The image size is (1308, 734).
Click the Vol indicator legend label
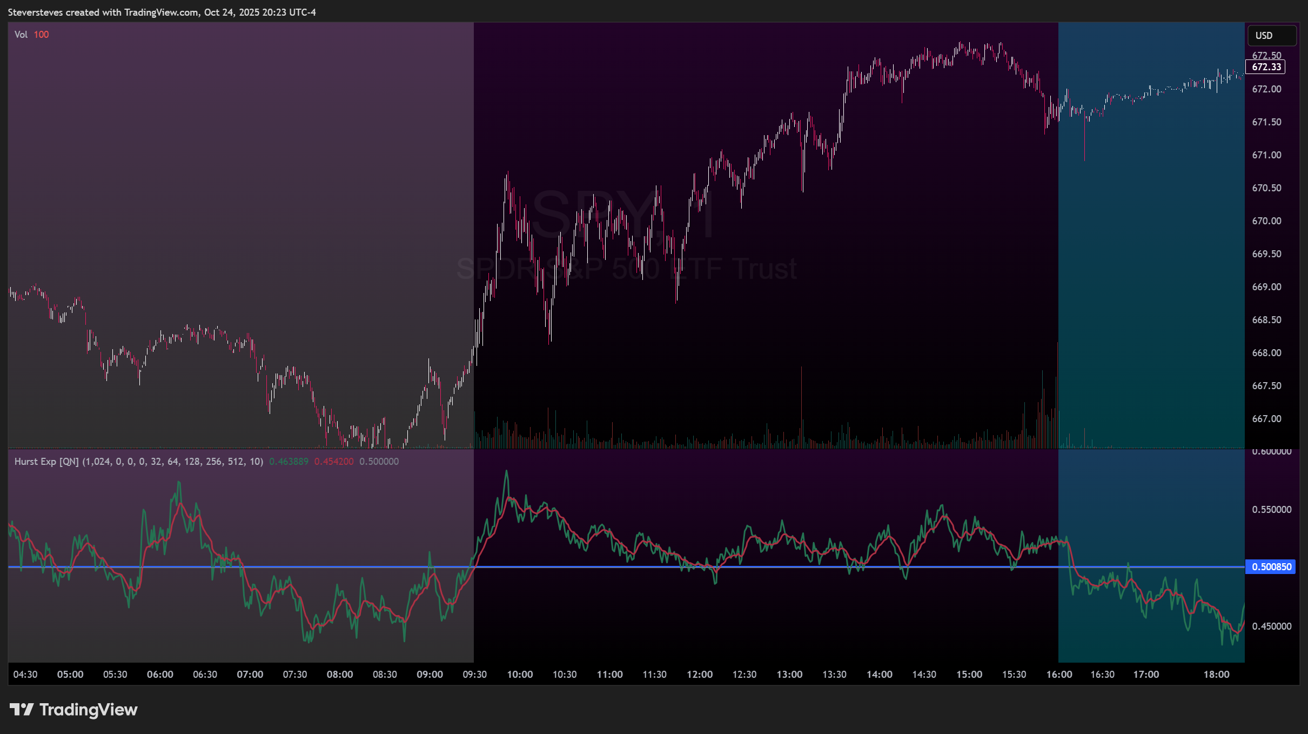21,35
